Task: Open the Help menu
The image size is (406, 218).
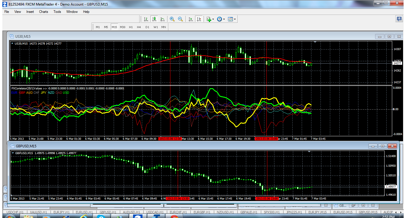Action: tap(86, 12)
